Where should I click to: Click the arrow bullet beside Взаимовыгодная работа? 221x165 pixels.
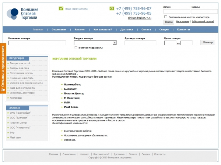point(62,131)
